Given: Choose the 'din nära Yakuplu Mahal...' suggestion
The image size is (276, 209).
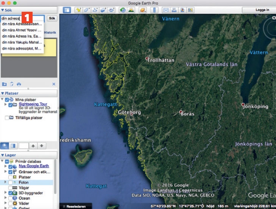Looking at the screenshot, I should pyautogui.click(x=22, y=42).
